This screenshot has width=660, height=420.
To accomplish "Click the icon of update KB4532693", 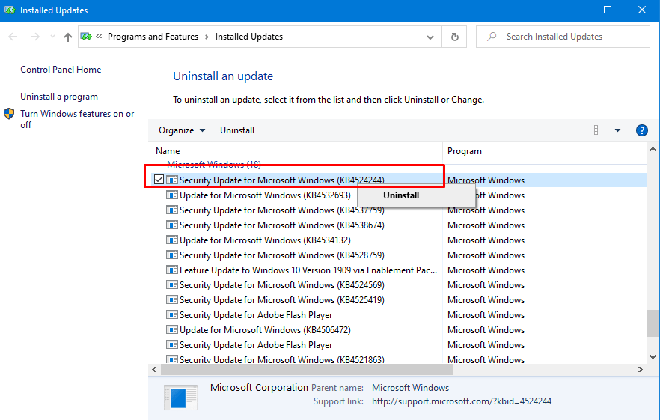I will point(172,195).
